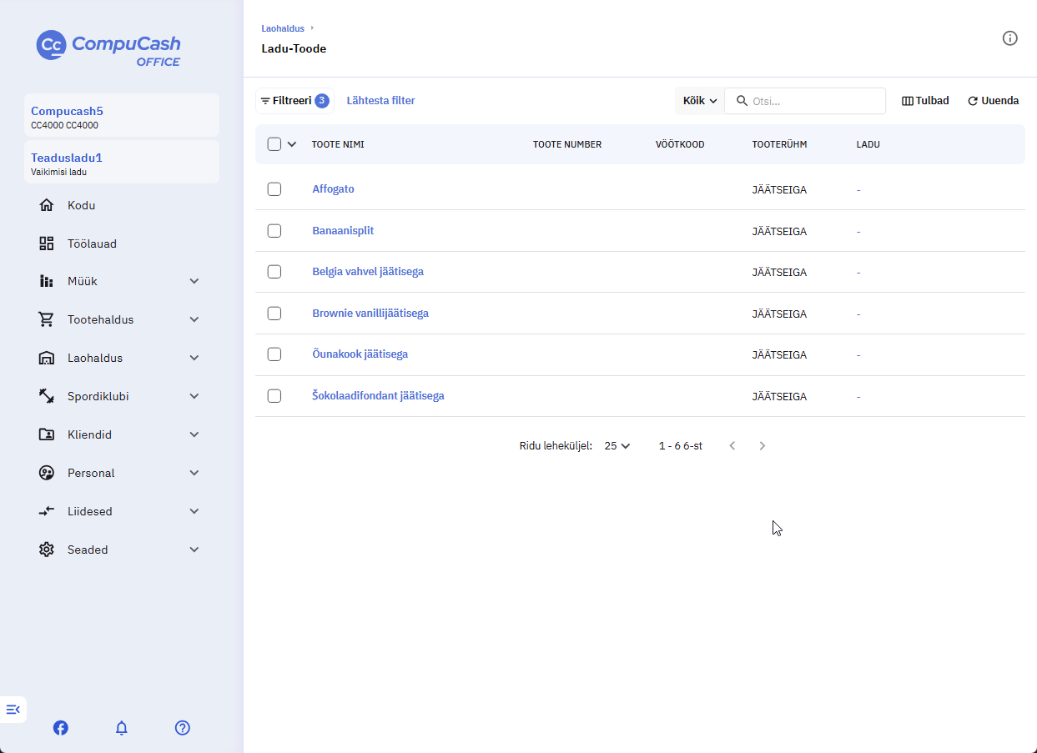Check the Õunakook jäätisega checkbox
Image resolution: width=1037 pixels, height=753 pixels.
(x=274, y=354)
